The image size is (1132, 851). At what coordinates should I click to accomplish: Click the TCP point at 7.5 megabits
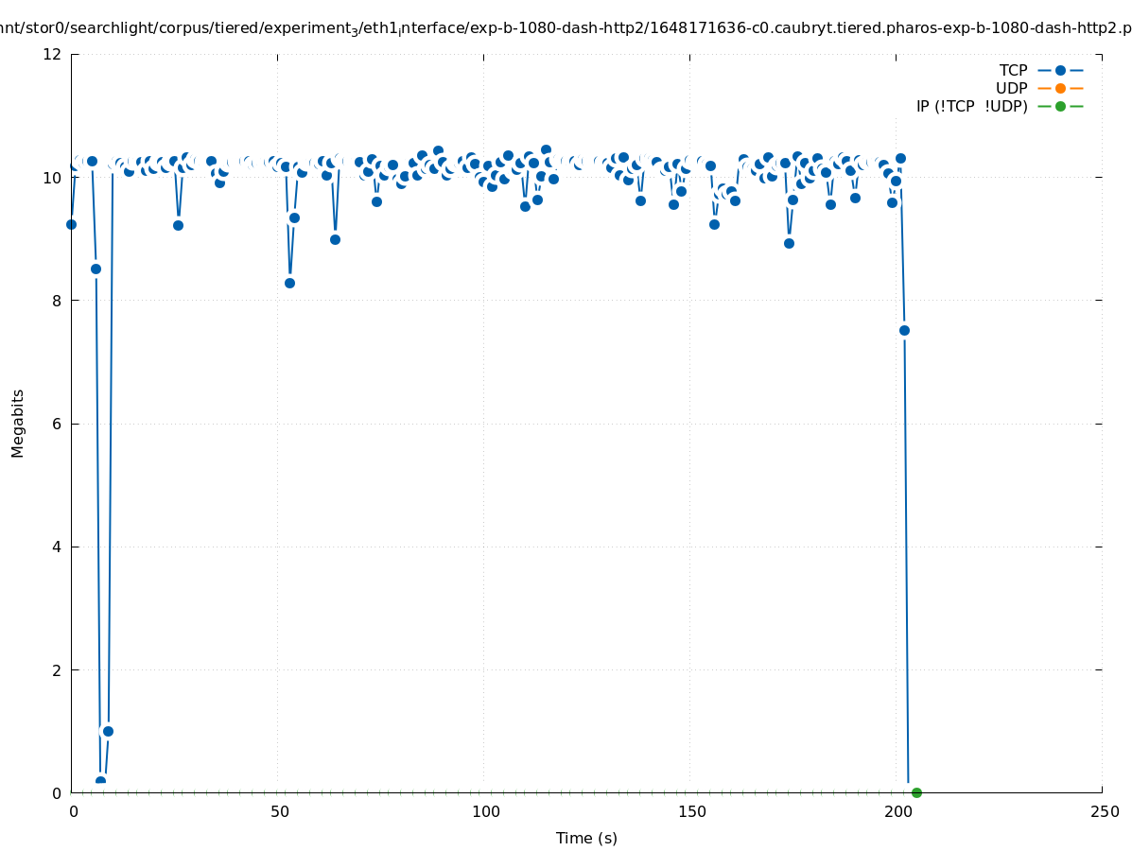coord(904,330)
